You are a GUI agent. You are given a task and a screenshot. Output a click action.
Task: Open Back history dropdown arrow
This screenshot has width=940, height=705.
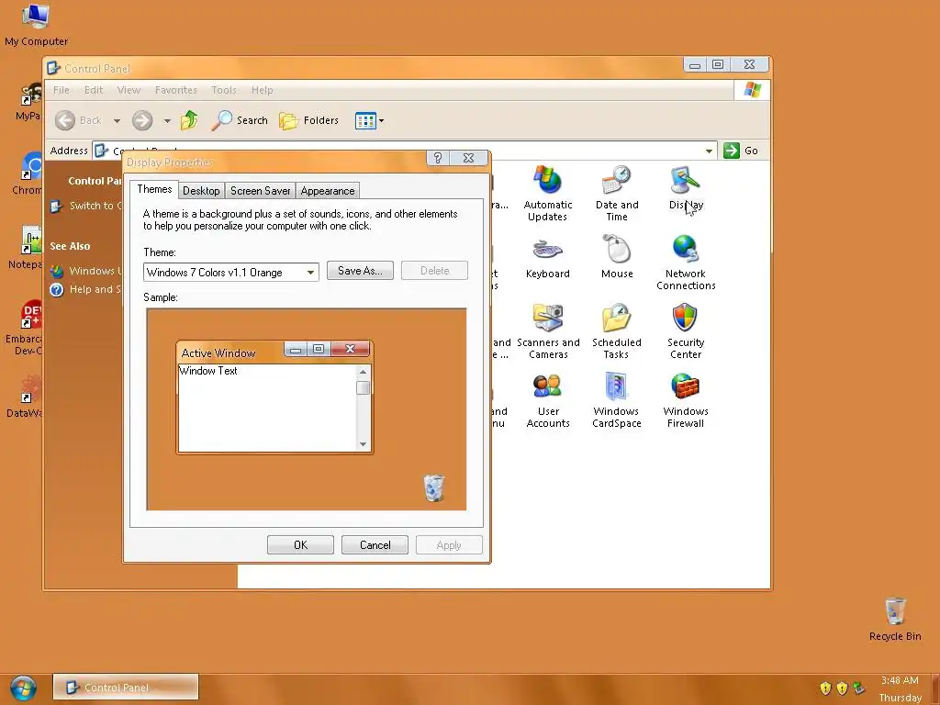[117, 120]
